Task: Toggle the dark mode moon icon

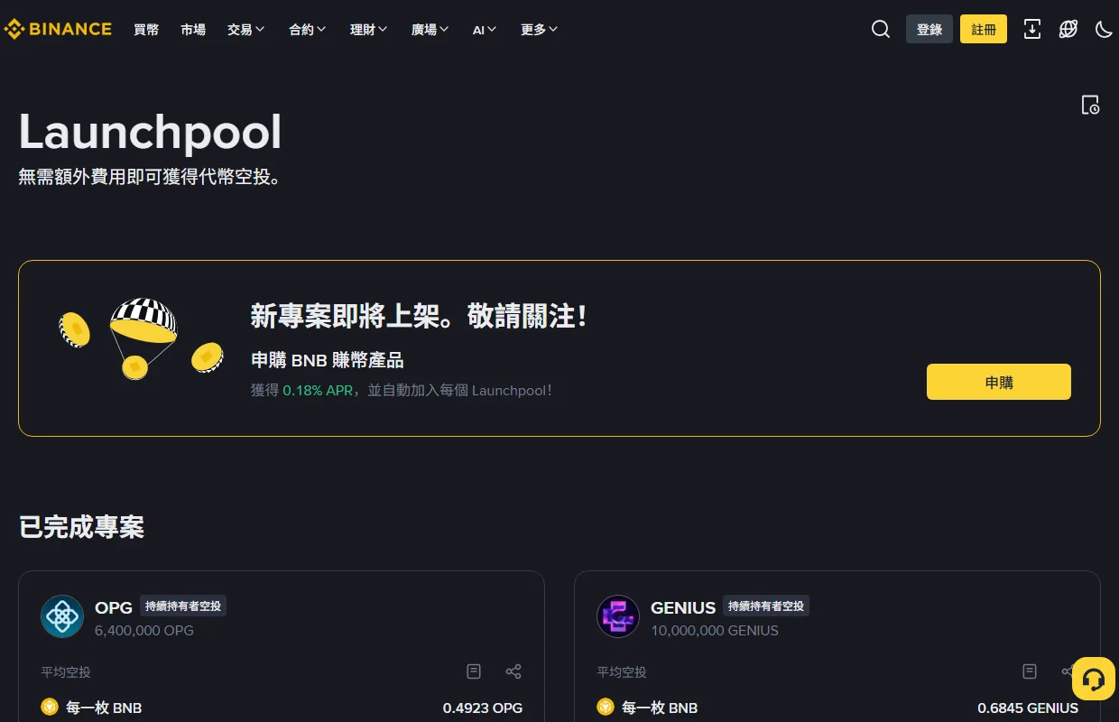Action: click(x=1104, y=29)
